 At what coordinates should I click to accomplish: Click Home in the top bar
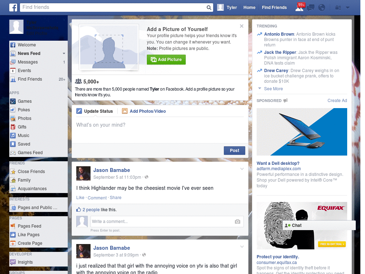coord(249,7)
